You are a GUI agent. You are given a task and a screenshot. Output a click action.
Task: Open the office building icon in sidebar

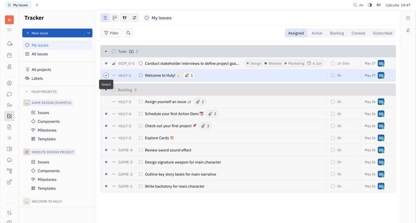pos(9,66)
